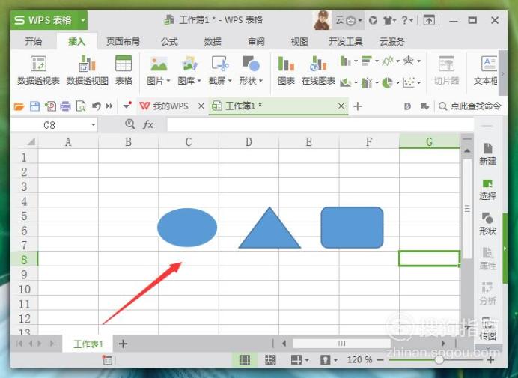Toggle reading mode crosshair icon
Screen dimensions: 518x378
pos(296,360)
